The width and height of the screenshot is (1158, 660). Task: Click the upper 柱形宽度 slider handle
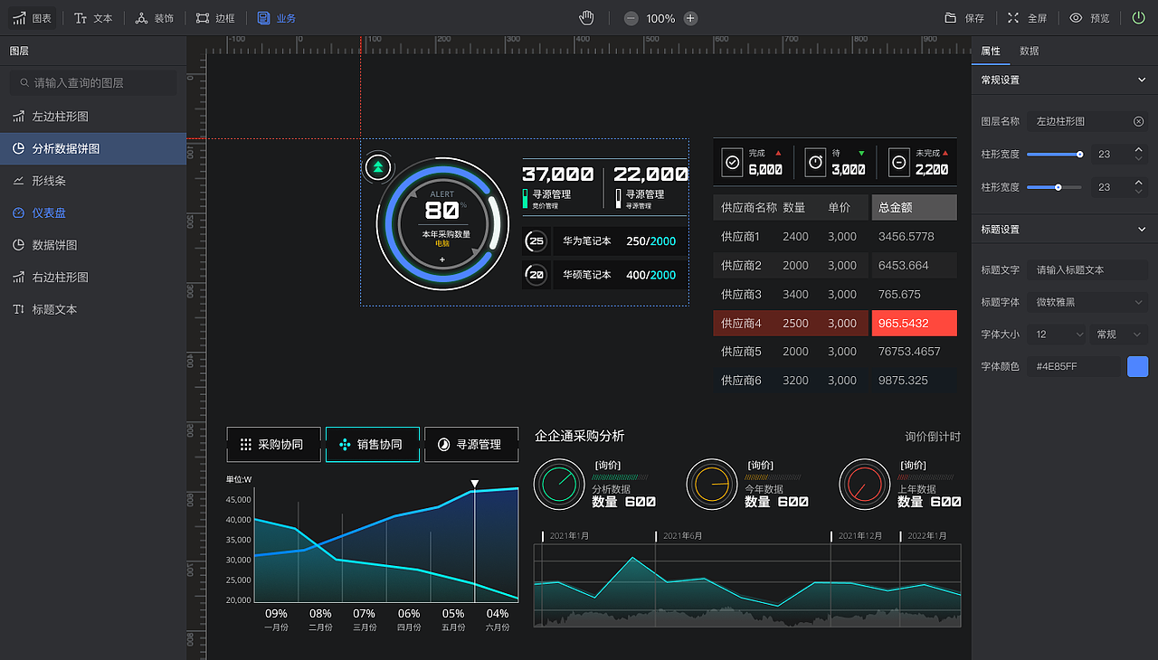click(1080, 155)
